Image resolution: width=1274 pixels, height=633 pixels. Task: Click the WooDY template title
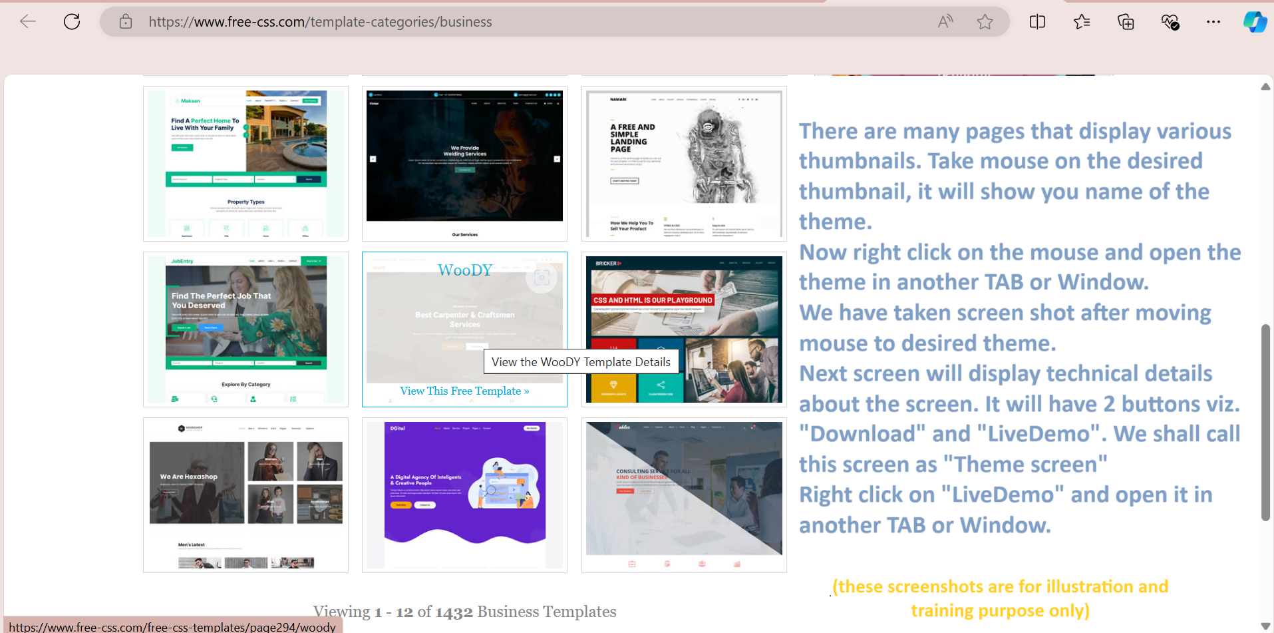point(465,270)
